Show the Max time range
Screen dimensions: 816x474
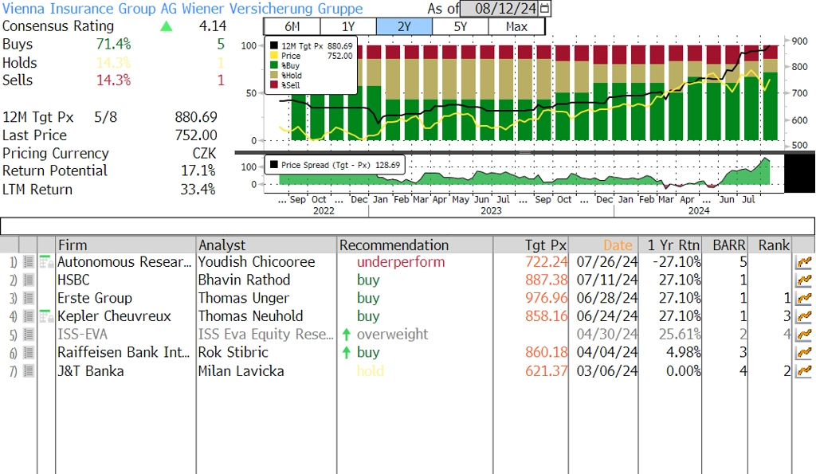tap(516, 26)
